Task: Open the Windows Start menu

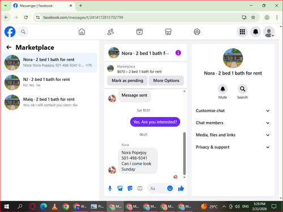Action: [x=6, y=206]
